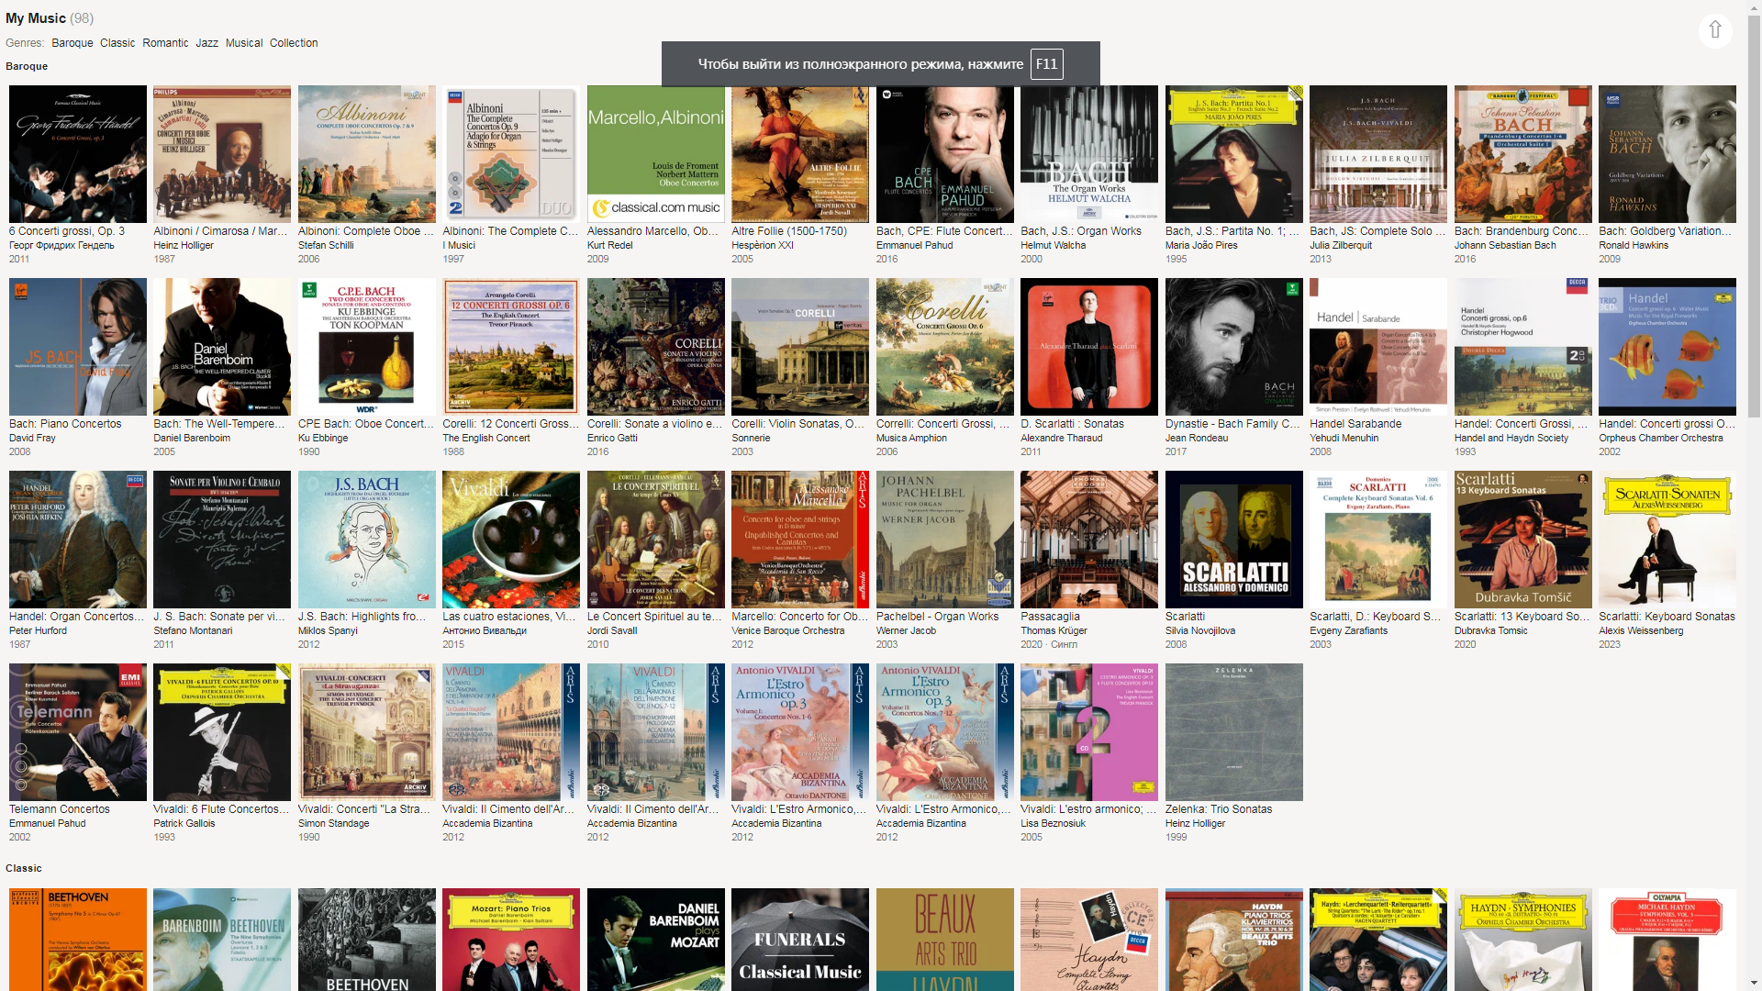Open the Passacaglia album cover
Screen dimensions: 1762x991
coord(1089,540)
